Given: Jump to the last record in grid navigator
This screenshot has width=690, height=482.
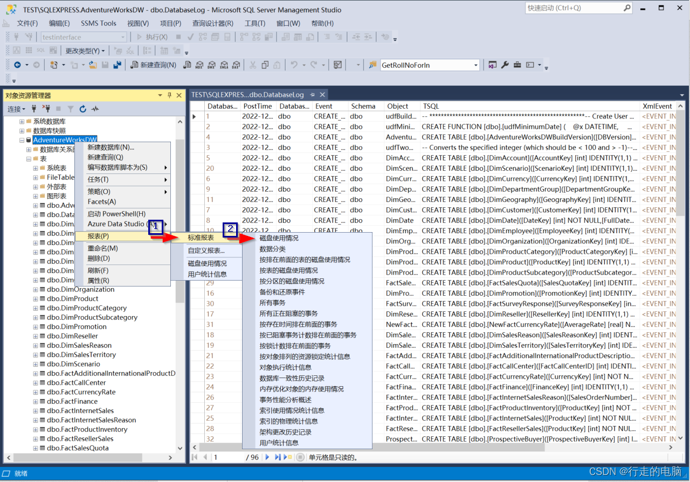Looking at the screenshot, I should tap(278, 457).
